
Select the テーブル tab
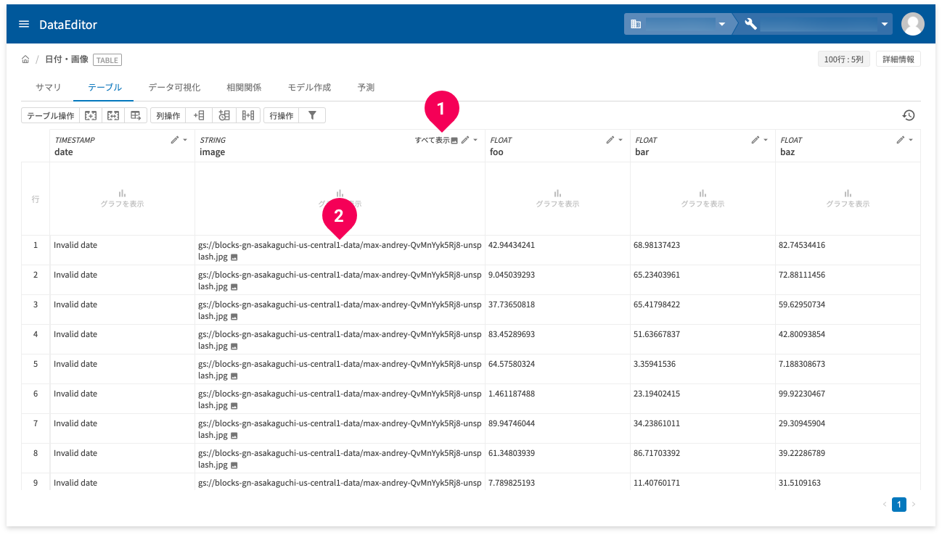(105, 87)
